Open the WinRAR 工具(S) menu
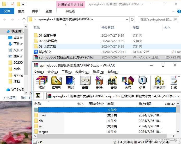181x144 pixels. 67,72
